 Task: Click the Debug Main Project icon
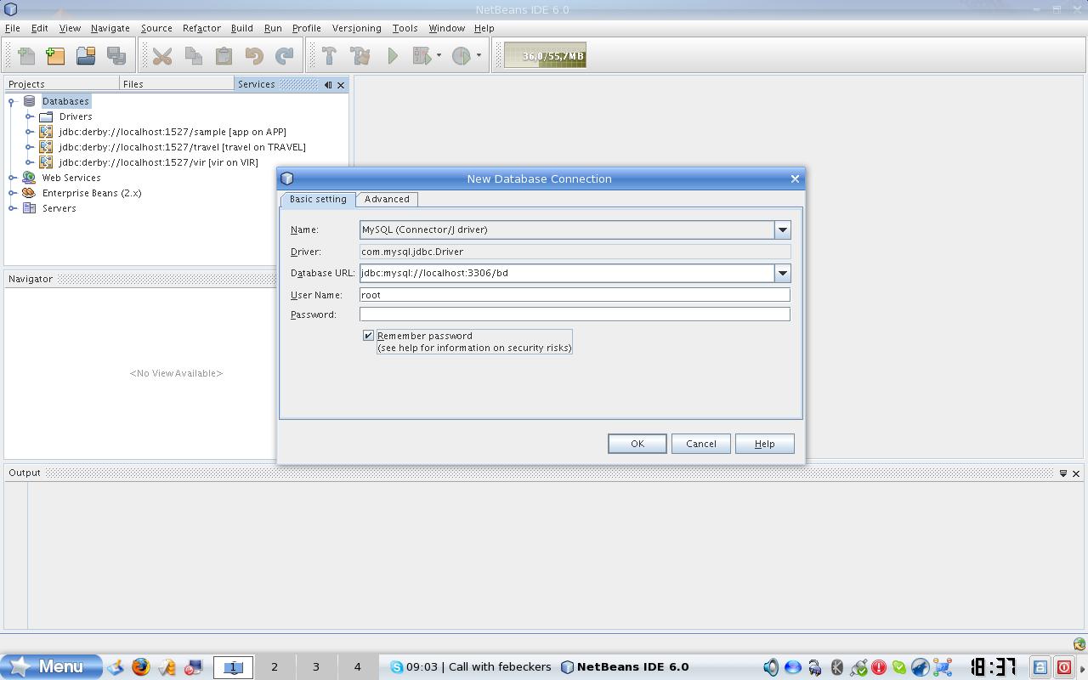(x=422, y=56)
